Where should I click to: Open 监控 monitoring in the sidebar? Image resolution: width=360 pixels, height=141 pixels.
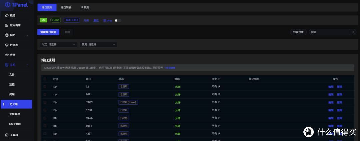12,84
